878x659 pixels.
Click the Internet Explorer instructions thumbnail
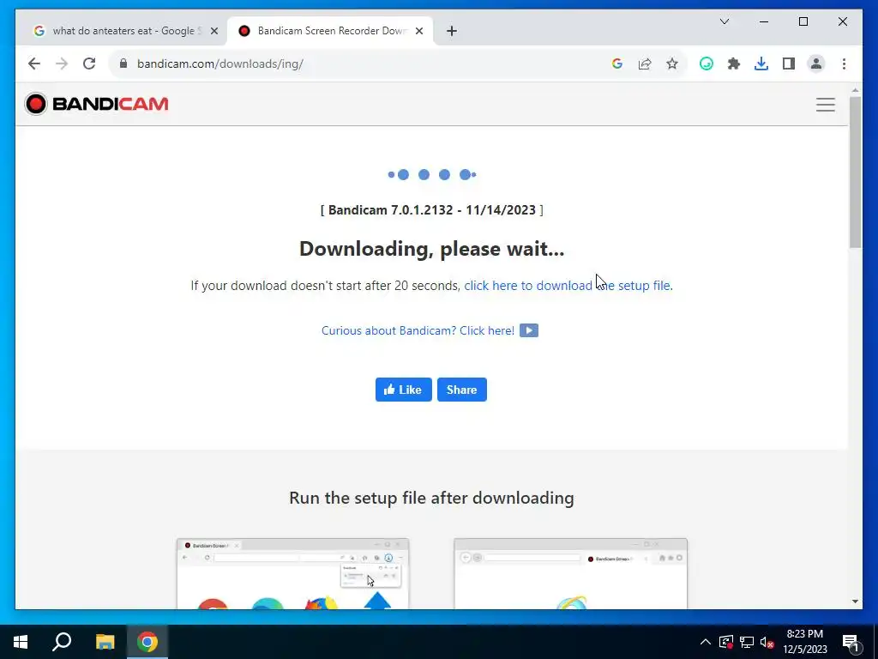[570, 573]
